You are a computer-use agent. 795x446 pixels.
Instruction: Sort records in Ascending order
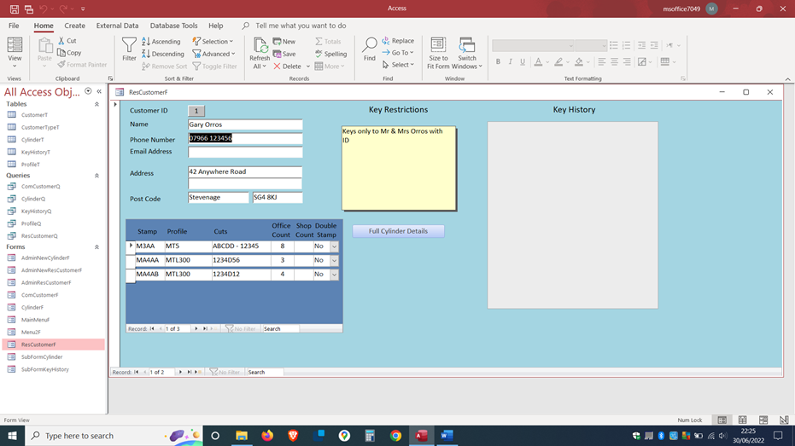(161, 41)
